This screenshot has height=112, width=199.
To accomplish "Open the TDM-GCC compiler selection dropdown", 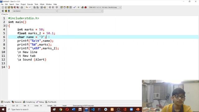I will coord(105,7).
